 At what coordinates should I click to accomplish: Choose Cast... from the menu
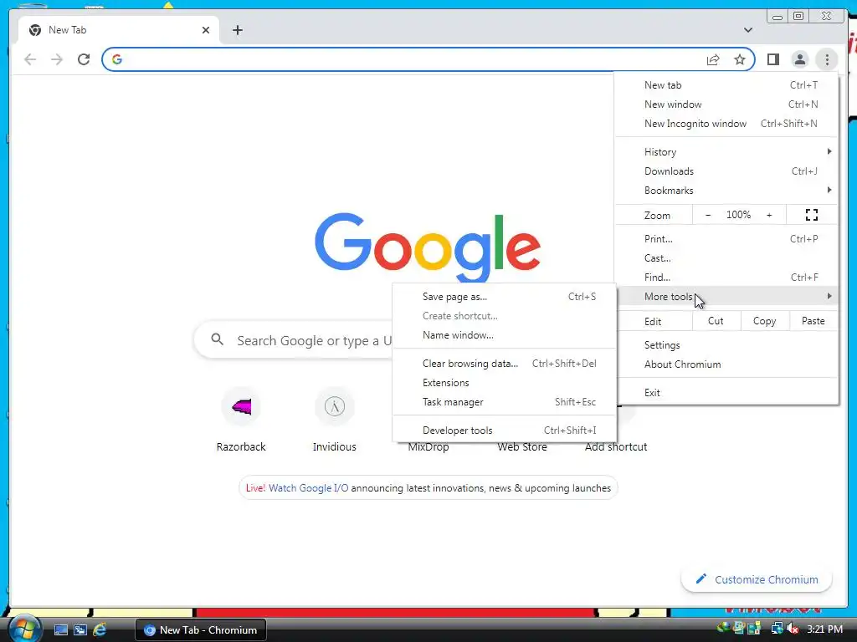727,257
